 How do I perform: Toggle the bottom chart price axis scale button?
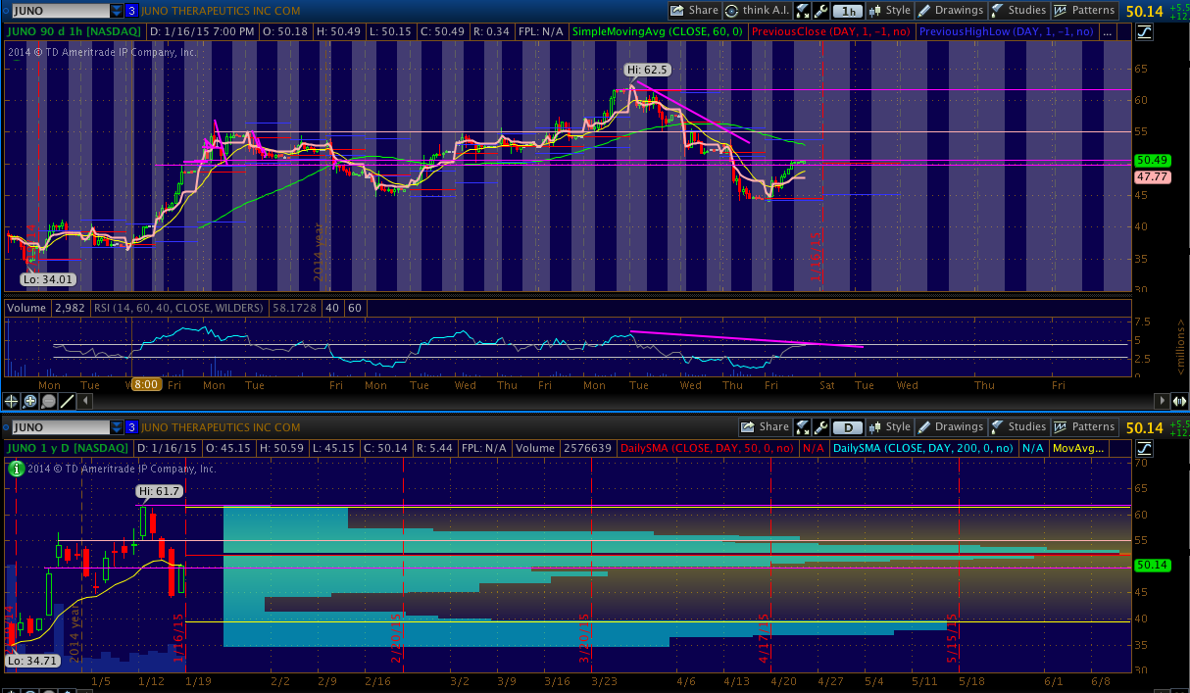click(1145, 448)
